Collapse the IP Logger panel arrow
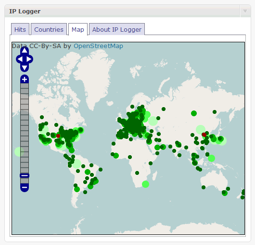This screenshot has height=245, width=255. (x=245, y=11)
